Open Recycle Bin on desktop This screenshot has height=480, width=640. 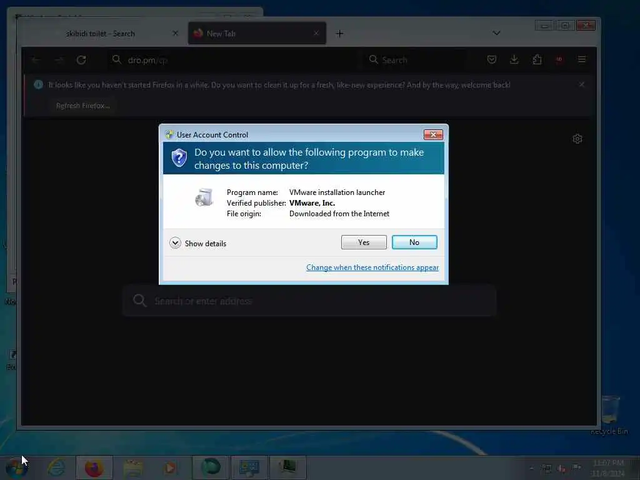tap(609, 415)
